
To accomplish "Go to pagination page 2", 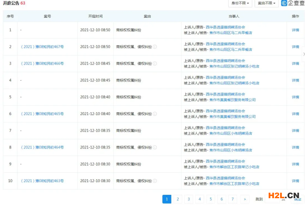I will 178,199.
